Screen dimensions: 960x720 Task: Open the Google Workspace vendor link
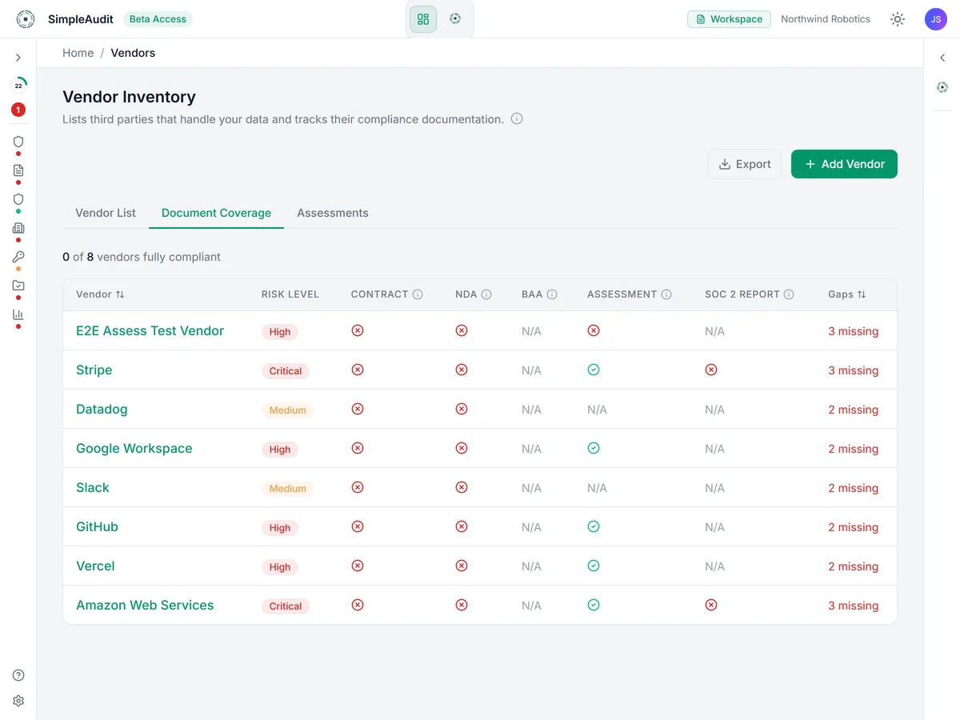click(x=134, y=448)
